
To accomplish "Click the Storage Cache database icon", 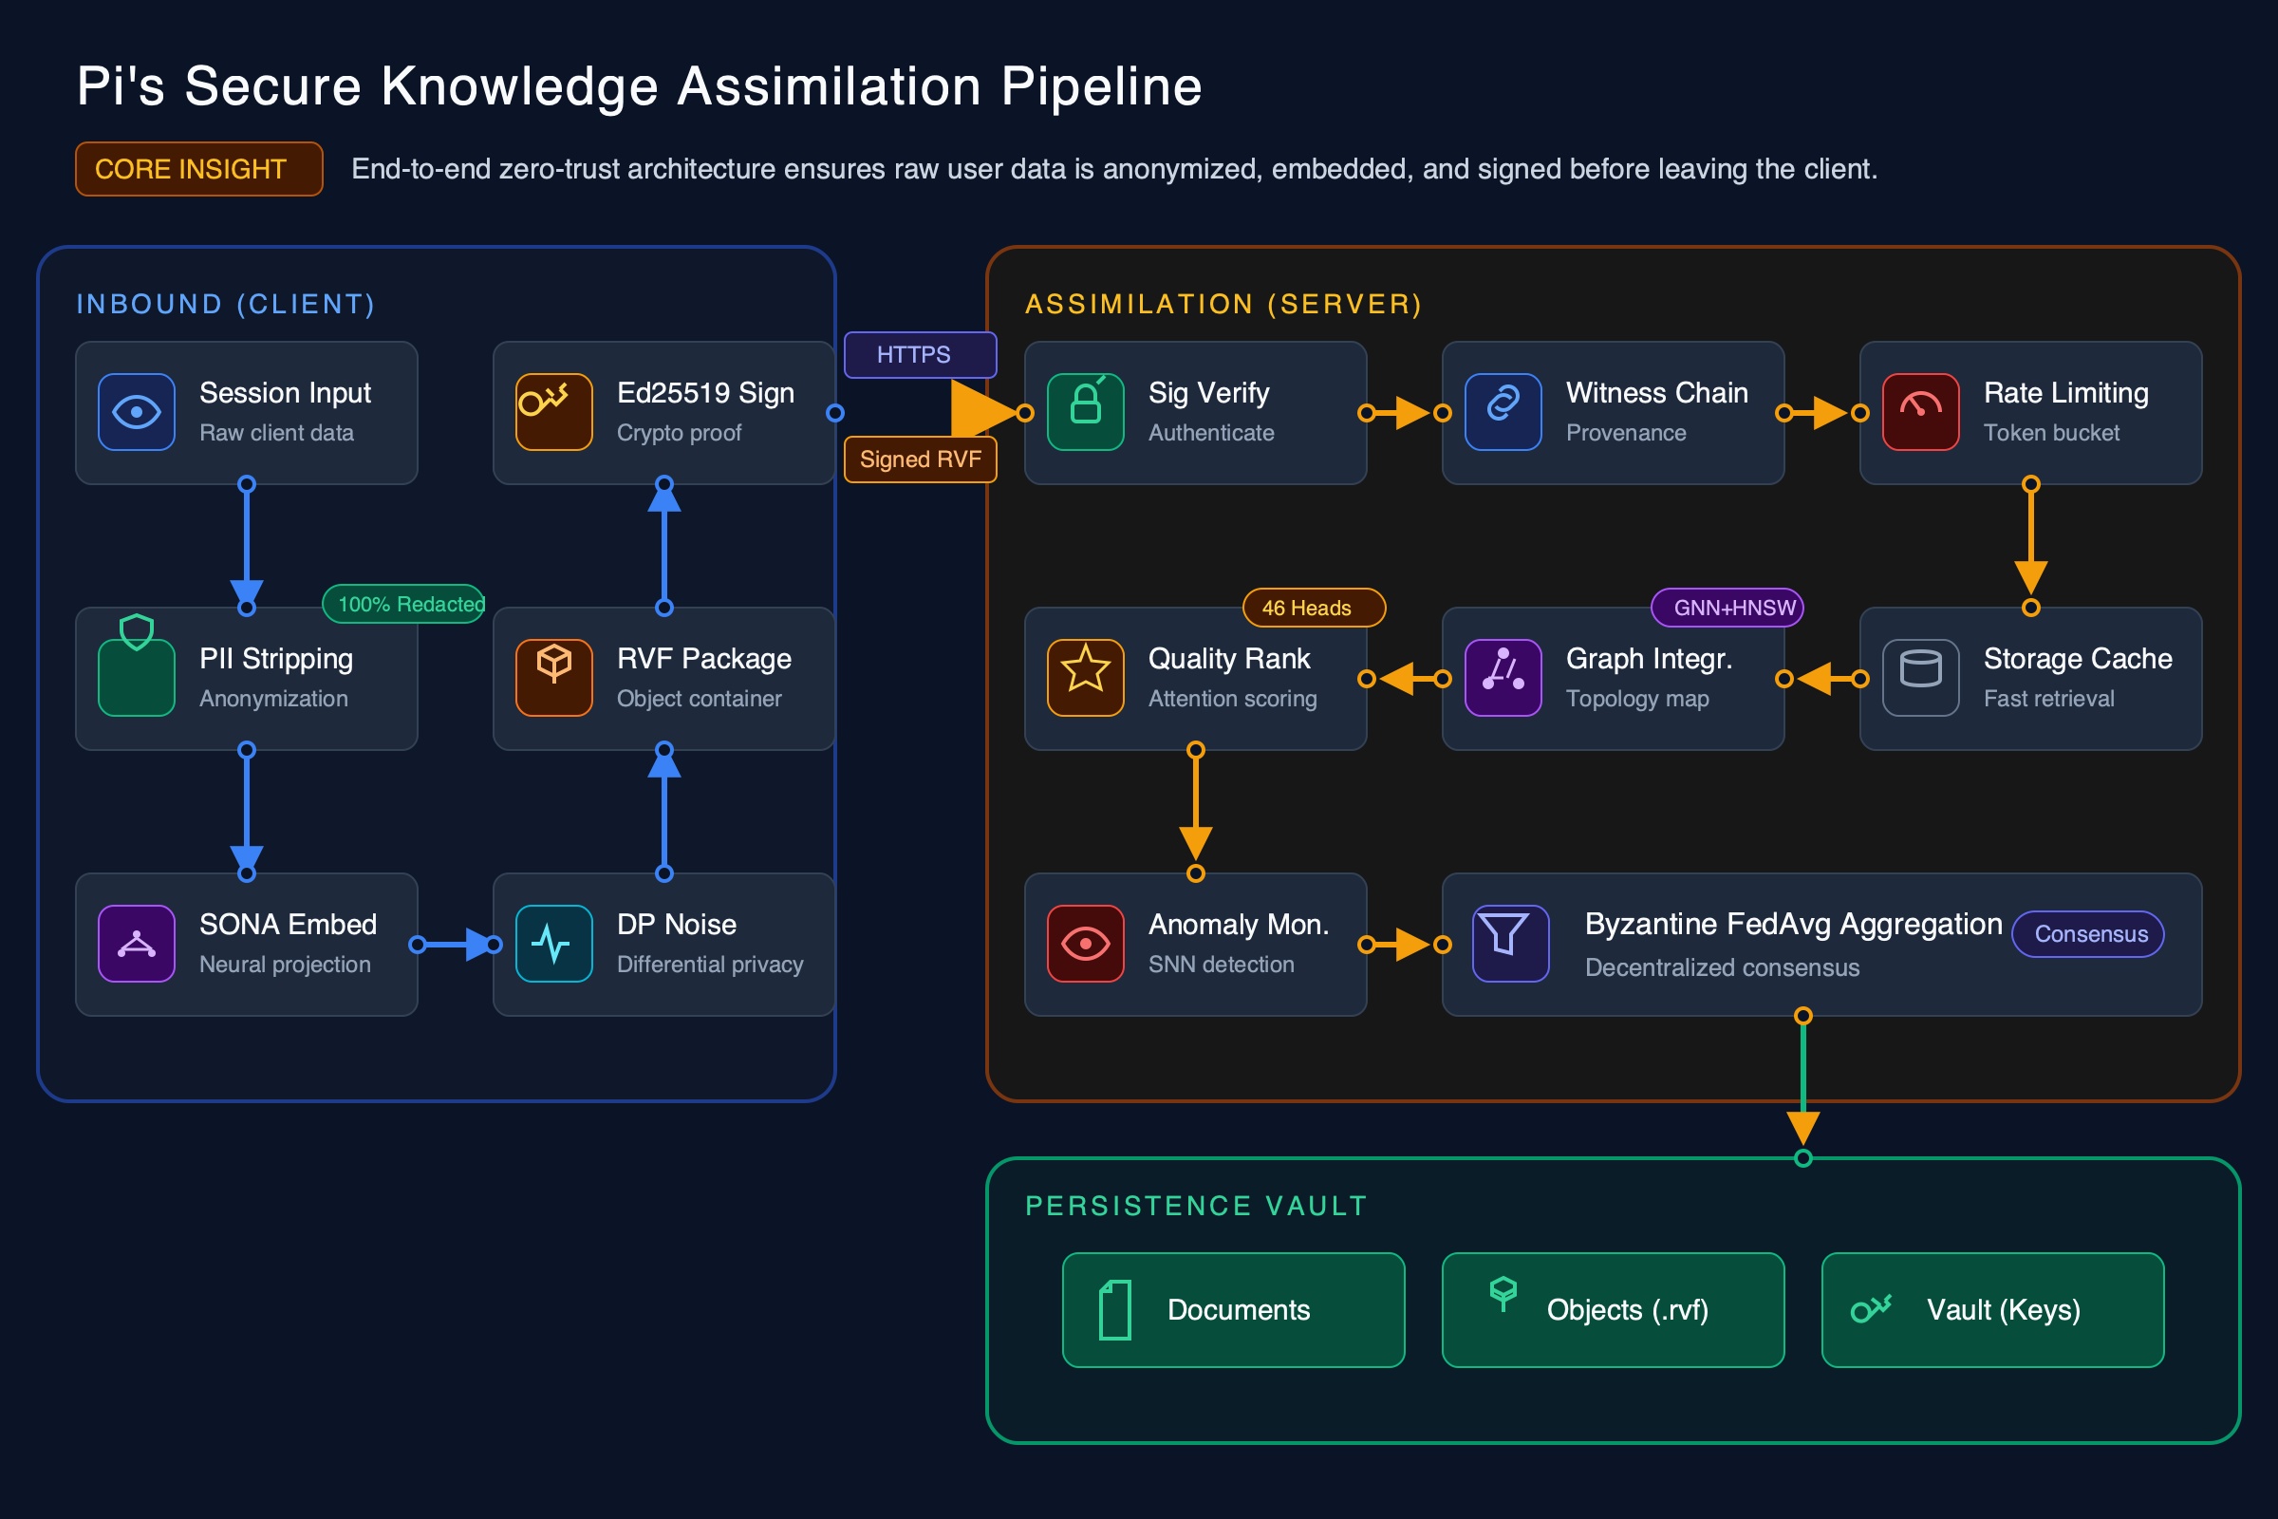I will (x=1919, y=678).
